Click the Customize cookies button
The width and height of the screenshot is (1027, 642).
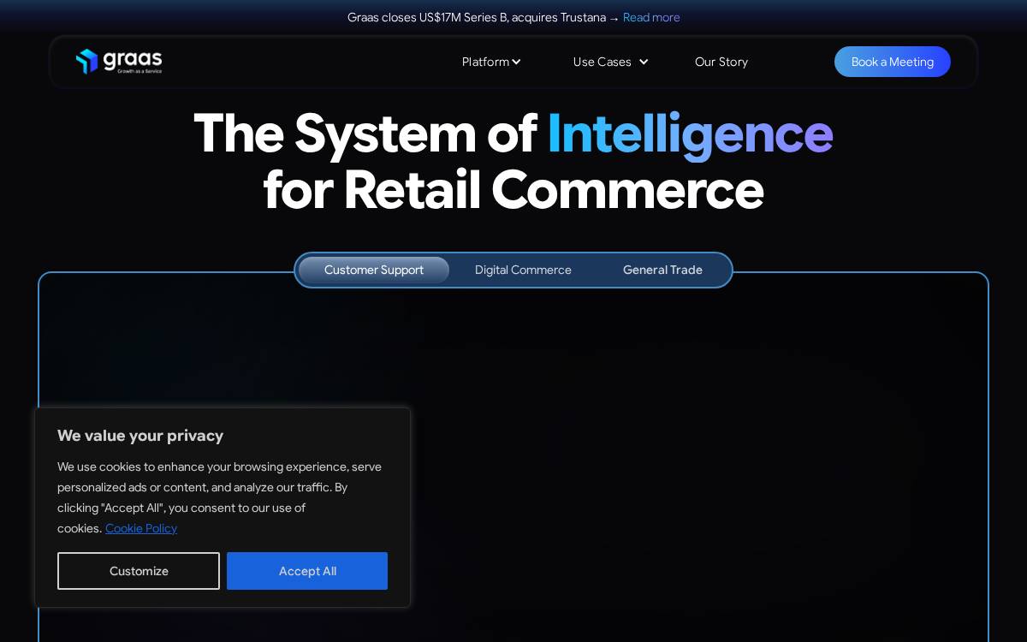pyautogui.click(x=139, y=571)
